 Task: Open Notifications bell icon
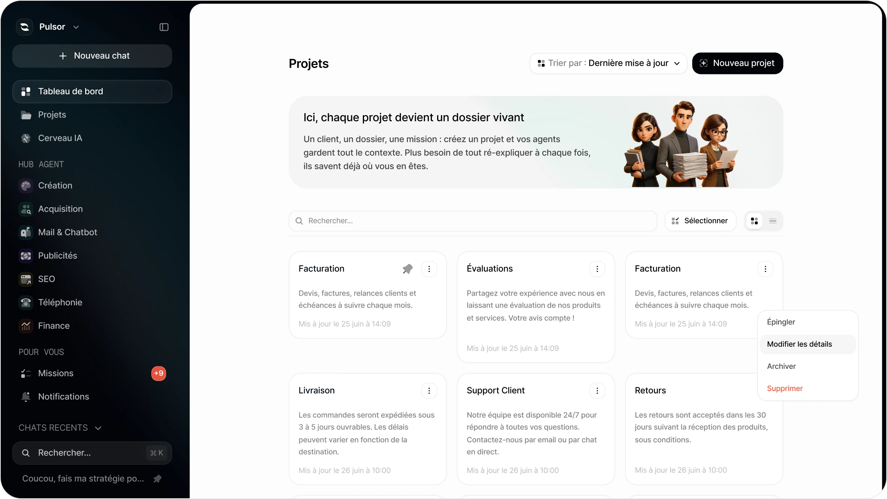click(26, 397)
